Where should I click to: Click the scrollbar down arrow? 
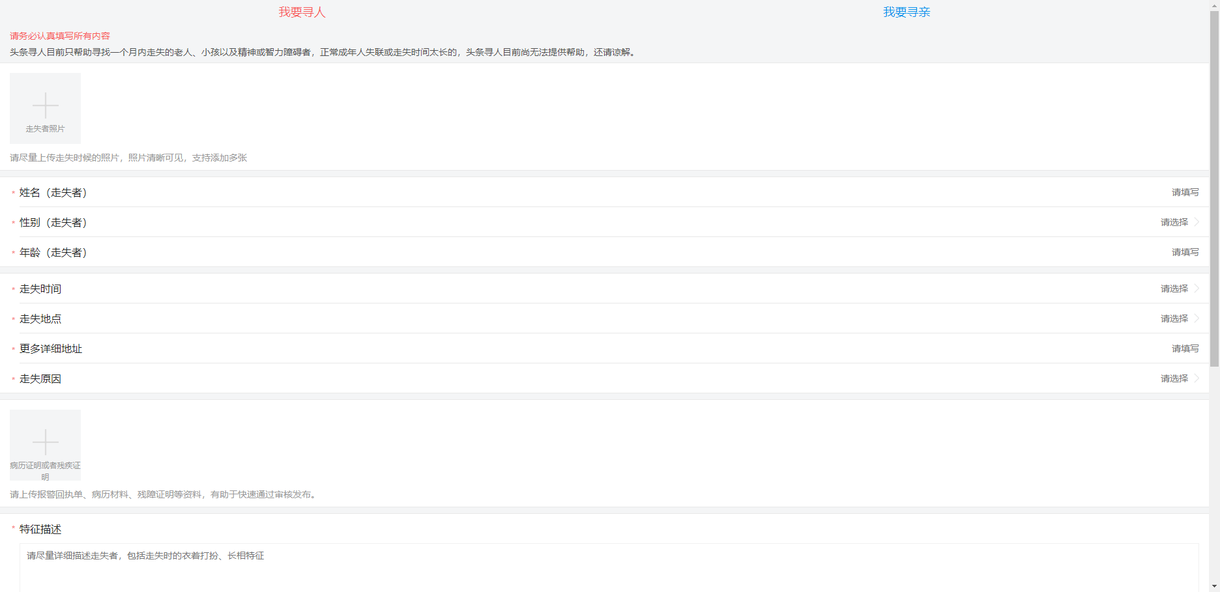[1214, 586]
